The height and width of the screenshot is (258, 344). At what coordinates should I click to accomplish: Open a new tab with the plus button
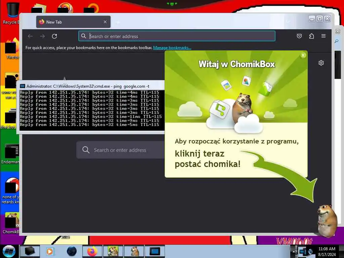tap(118, 22)
